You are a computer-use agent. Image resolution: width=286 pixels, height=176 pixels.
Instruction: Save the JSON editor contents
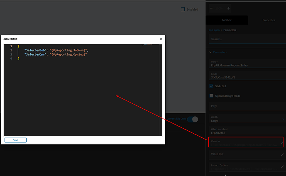coord(15,140)
